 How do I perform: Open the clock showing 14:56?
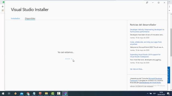pyautogui.click(x=161, y=94)
